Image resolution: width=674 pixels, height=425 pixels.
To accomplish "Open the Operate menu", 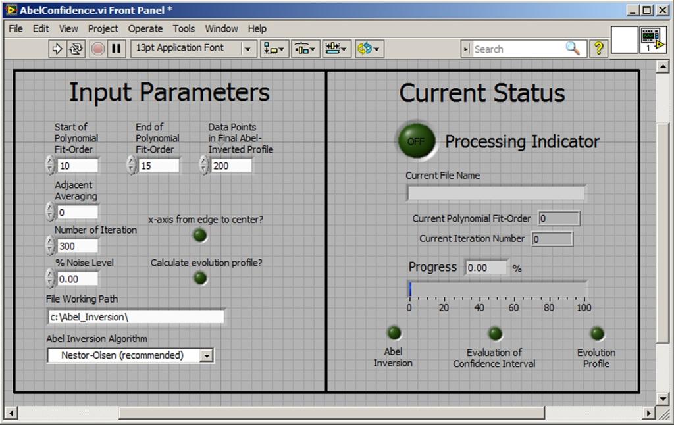I will [x=145, y=29].
